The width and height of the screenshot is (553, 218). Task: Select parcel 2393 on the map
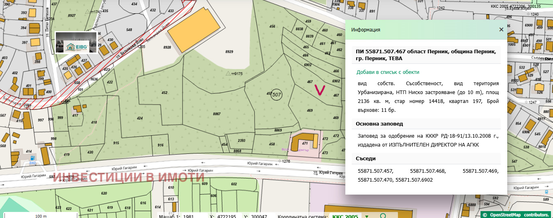pyautogui.click(x=242, y=140)
